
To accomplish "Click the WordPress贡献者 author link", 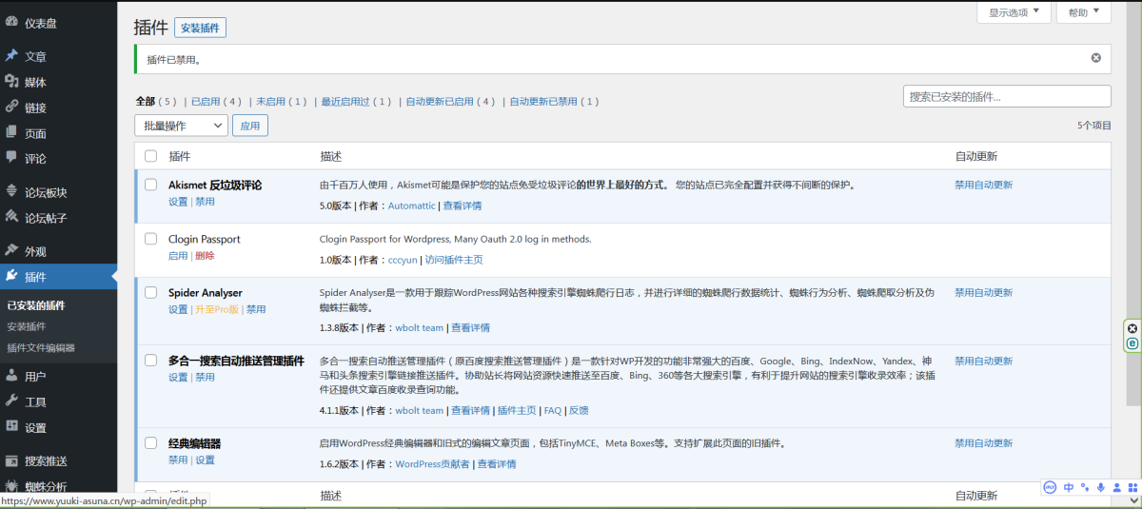I will coord(432,464).
